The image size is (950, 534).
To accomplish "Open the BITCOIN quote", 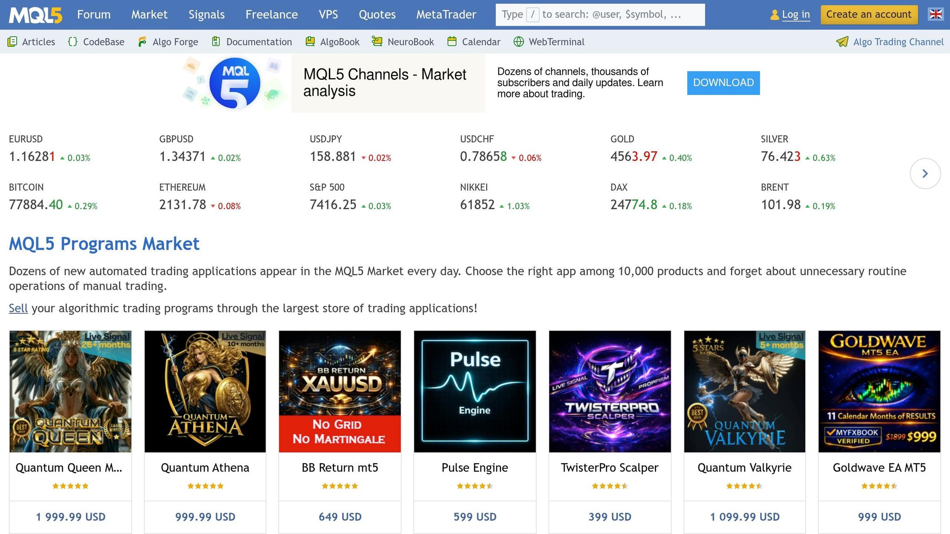I will (53, 197).
